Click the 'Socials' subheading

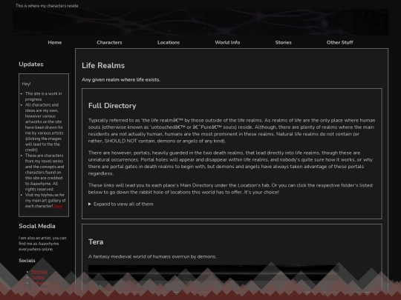point(27,261)
